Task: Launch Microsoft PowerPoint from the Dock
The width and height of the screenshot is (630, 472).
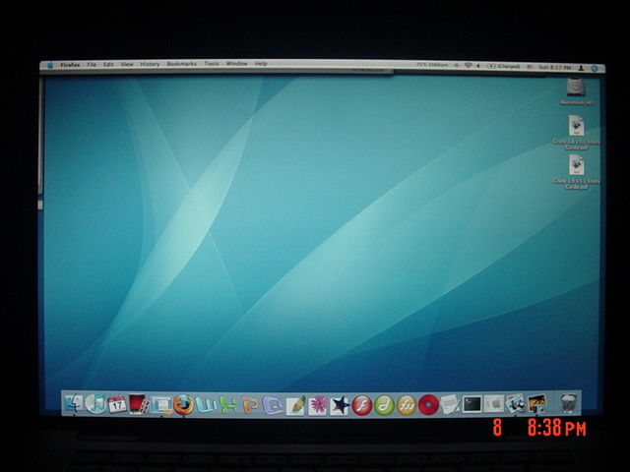Action: click(250, 405)
